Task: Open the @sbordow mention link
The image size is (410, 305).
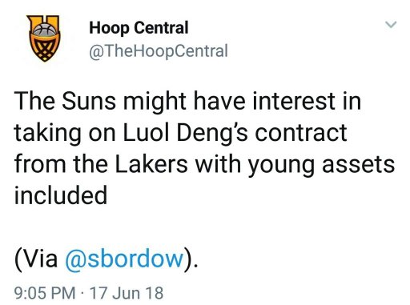Action: click(x=125, y=259)
